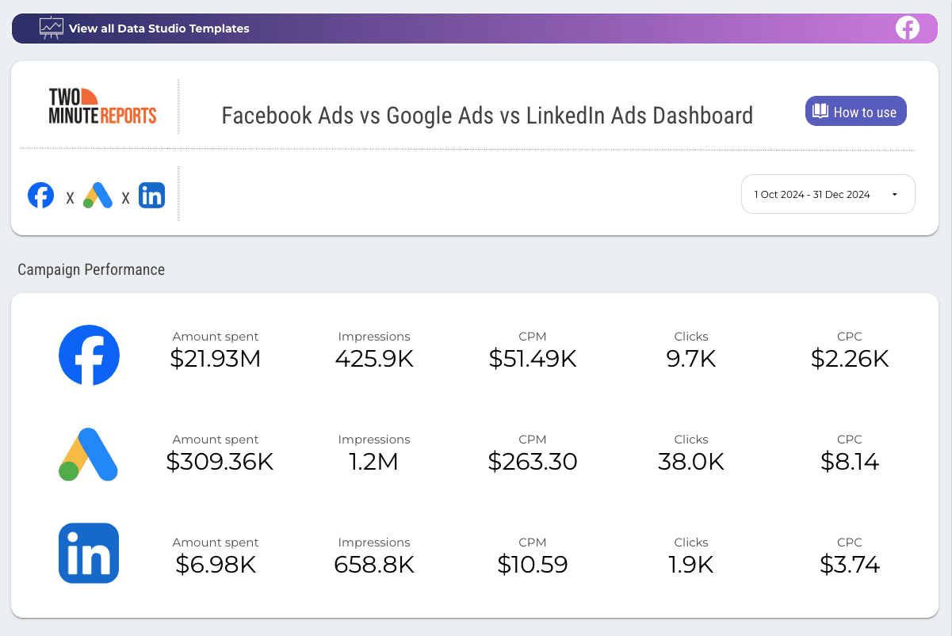Click the Google Ads Amount spent $309.36K value

(x=220, y=462)
